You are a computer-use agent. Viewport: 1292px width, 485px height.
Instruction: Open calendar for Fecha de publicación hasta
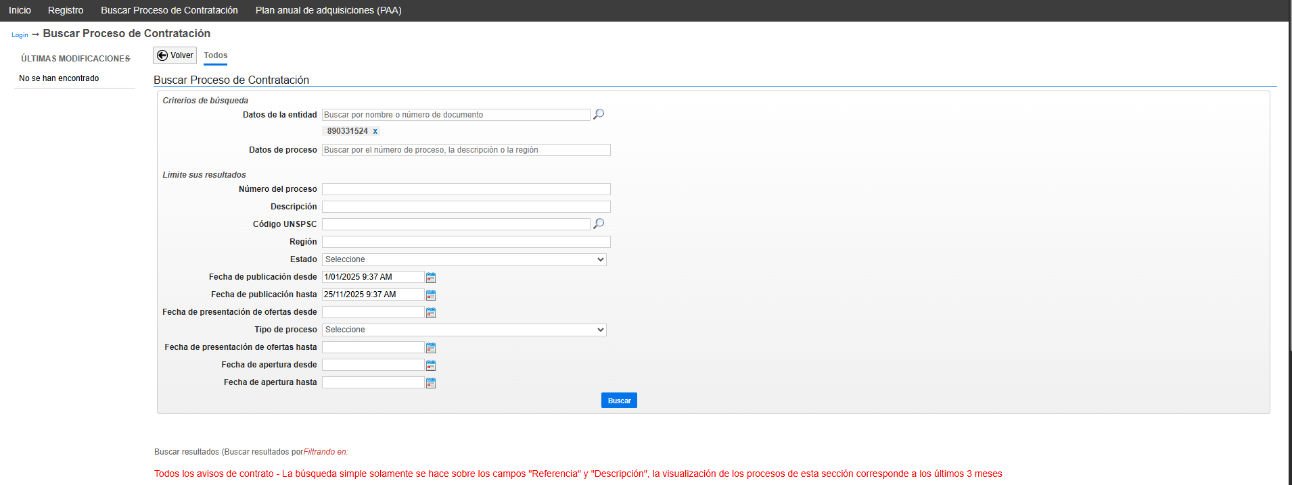(x=431, y=295)
